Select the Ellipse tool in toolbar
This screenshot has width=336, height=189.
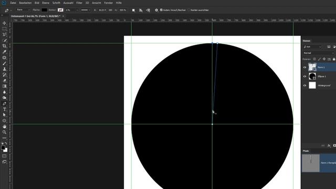[4, 121]
